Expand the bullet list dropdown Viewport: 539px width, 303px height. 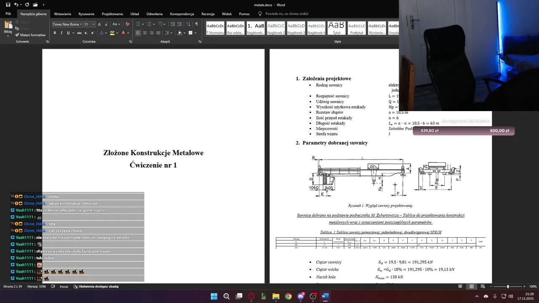(143, 24)
